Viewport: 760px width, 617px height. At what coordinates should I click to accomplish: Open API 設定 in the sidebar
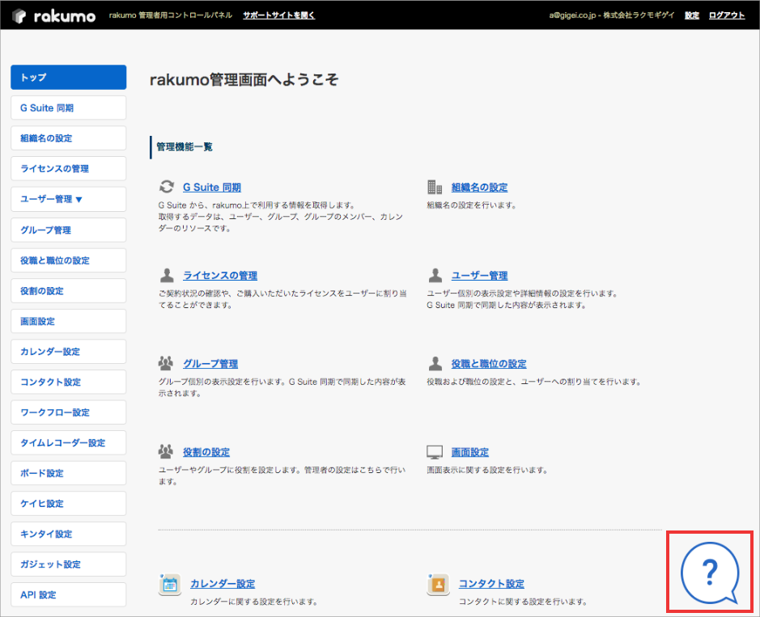tap(68, 594)
